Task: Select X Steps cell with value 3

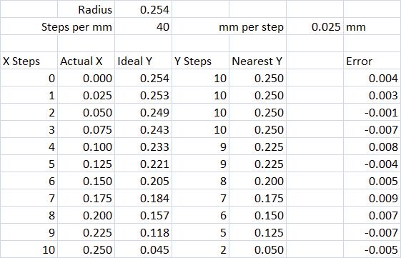Action: click(x=29, y=129)
